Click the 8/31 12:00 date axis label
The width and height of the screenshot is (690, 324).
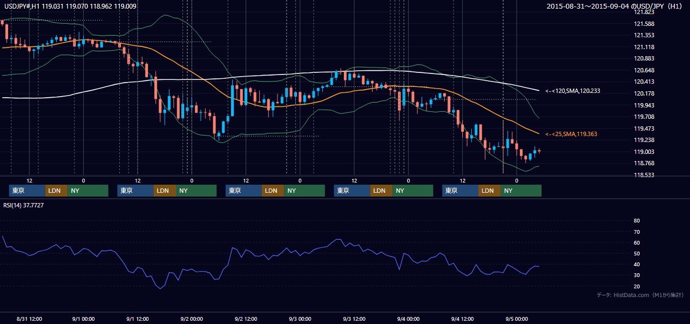(x=29, y=319)
